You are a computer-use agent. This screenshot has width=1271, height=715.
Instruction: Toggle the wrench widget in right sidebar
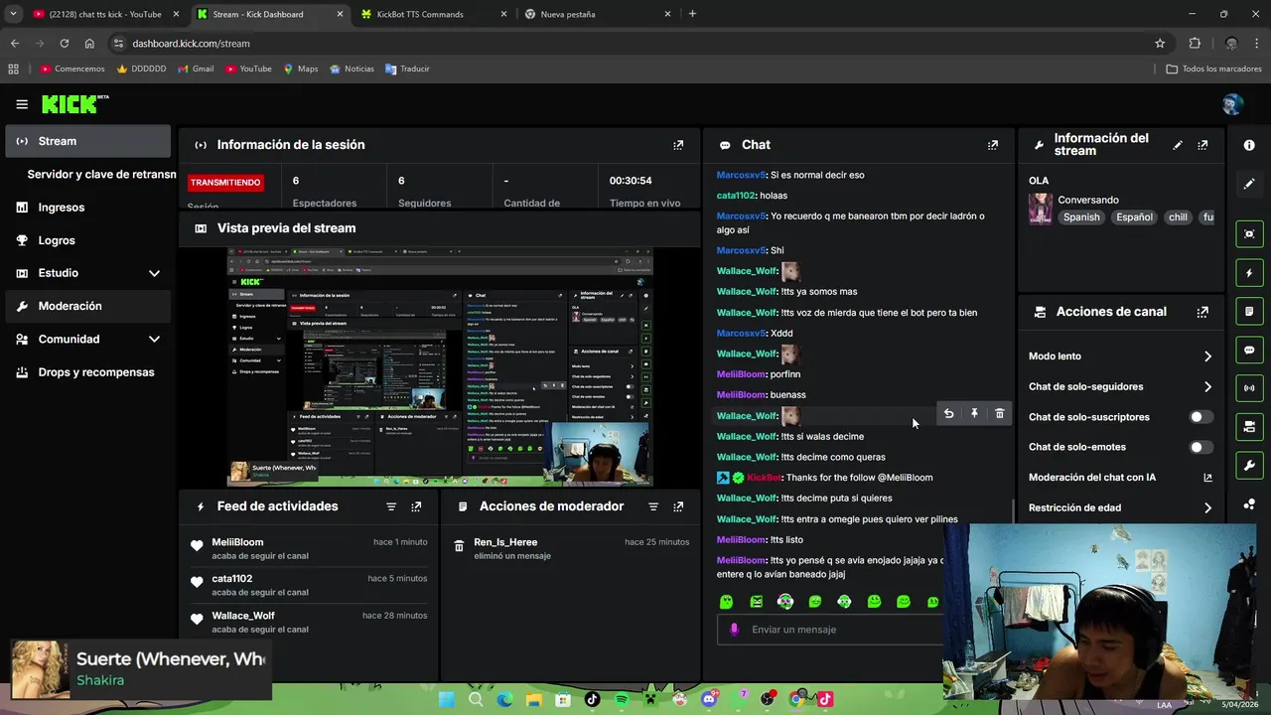point(1249,466)
